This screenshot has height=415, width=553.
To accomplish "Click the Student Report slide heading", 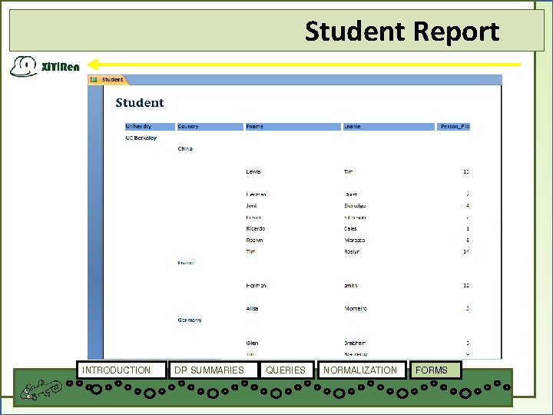I will point(402,31).
